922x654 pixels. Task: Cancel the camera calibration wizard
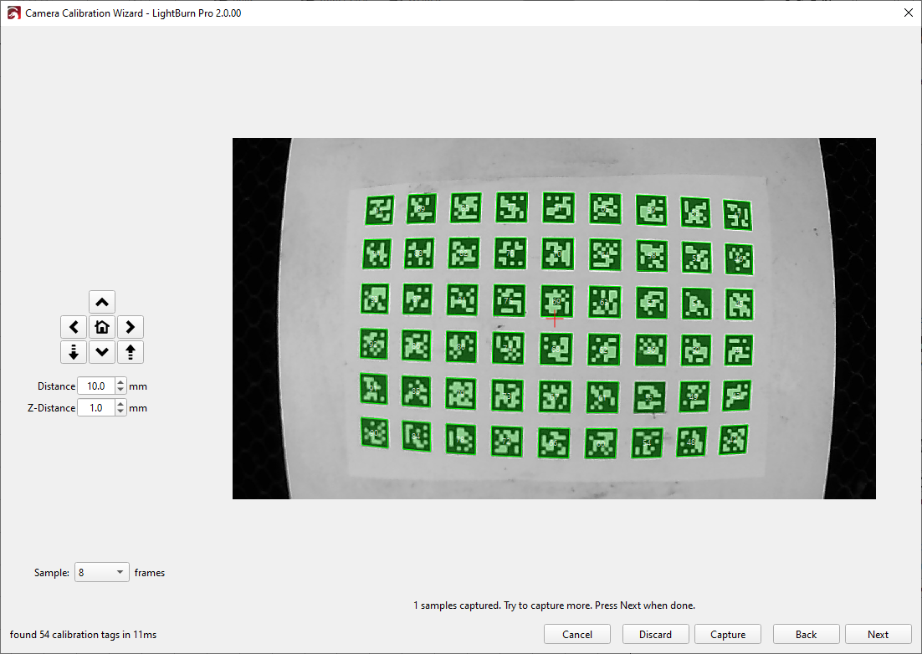577,635
